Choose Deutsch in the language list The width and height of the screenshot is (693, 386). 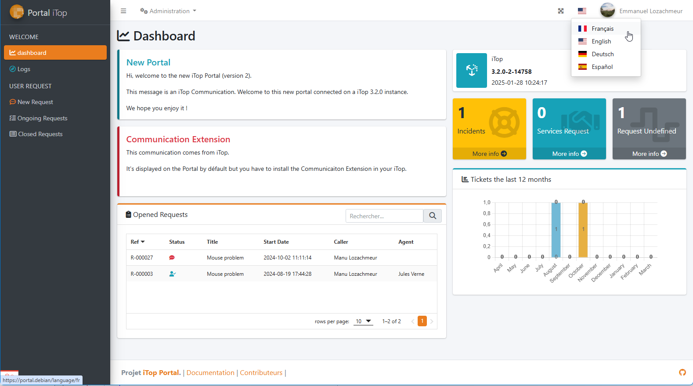pyautogui.click(x=602, y=54)
